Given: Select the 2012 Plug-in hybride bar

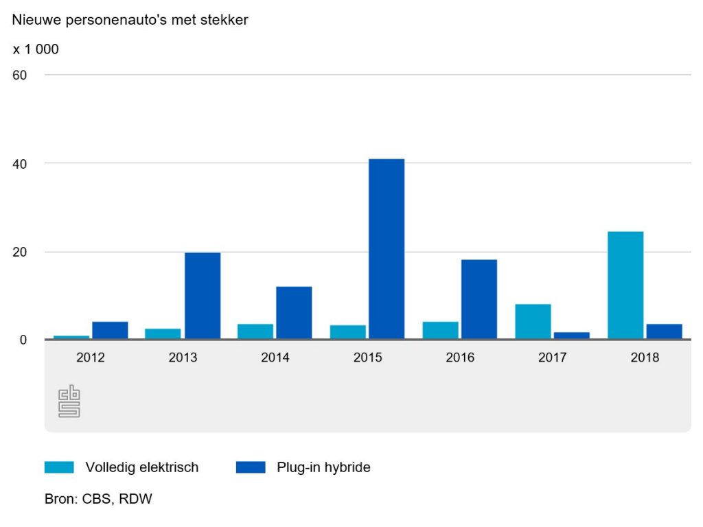Looking at the screenshot, I should pos(110,330).
